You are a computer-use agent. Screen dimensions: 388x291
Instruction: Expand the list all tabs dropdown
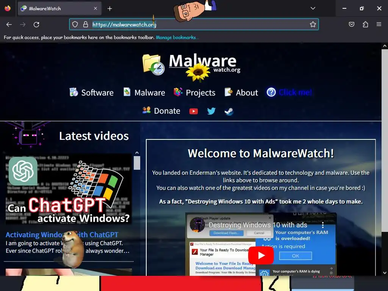[313, 8]
